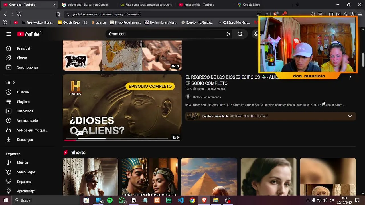Adjust volume via tray speaker icon
Screen dimensions: 365x205
(x=325, y=200)
